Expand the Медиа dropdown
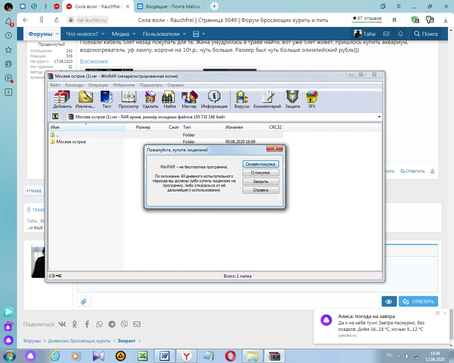Screen dimensions: 454x363 [x=134, y=34]
